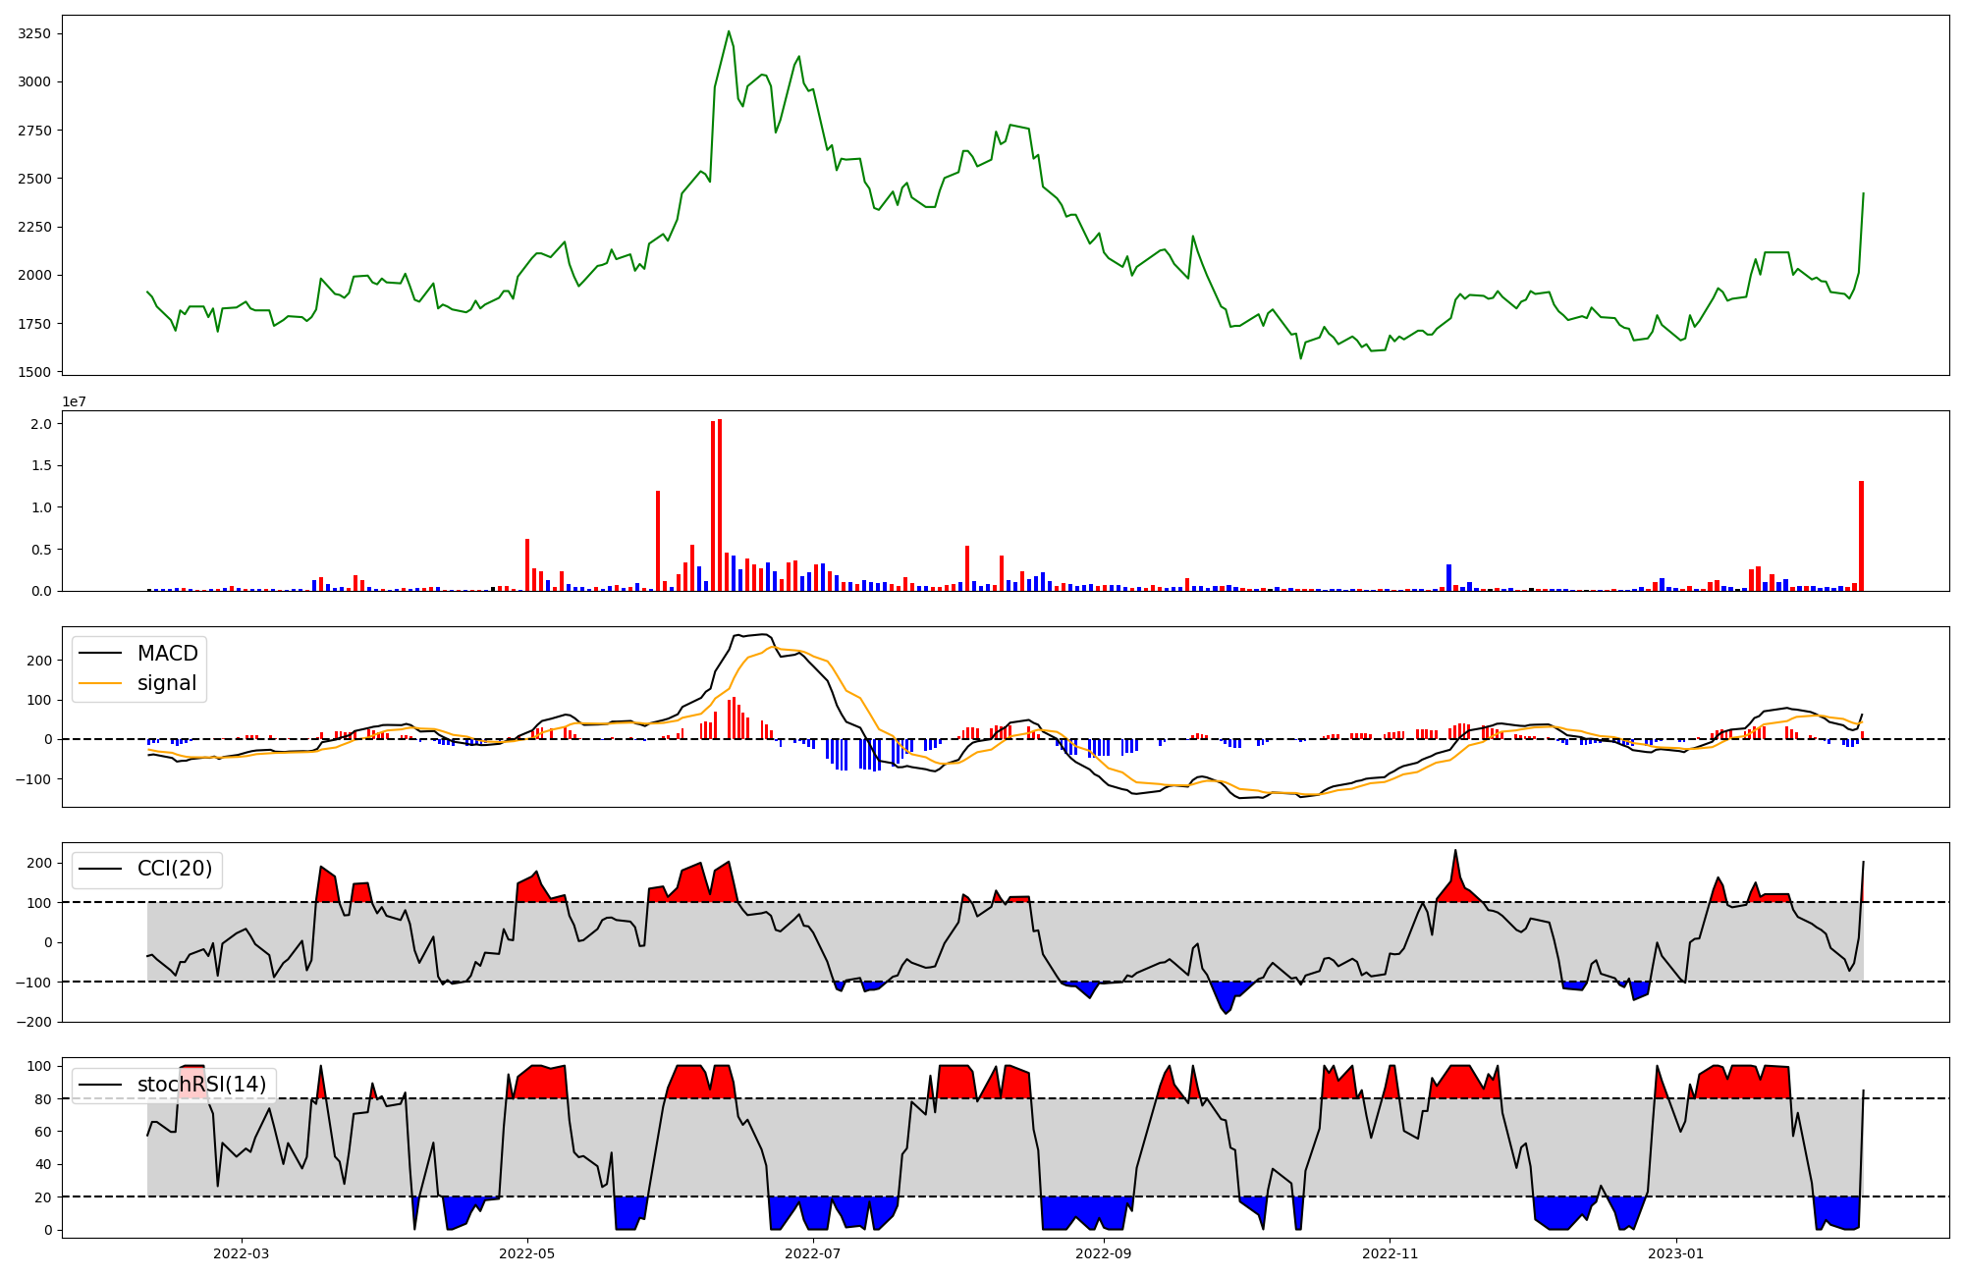Click the black MACD line sample in legend
The width and height of the screenshot is (1964, 1276).
100,654
